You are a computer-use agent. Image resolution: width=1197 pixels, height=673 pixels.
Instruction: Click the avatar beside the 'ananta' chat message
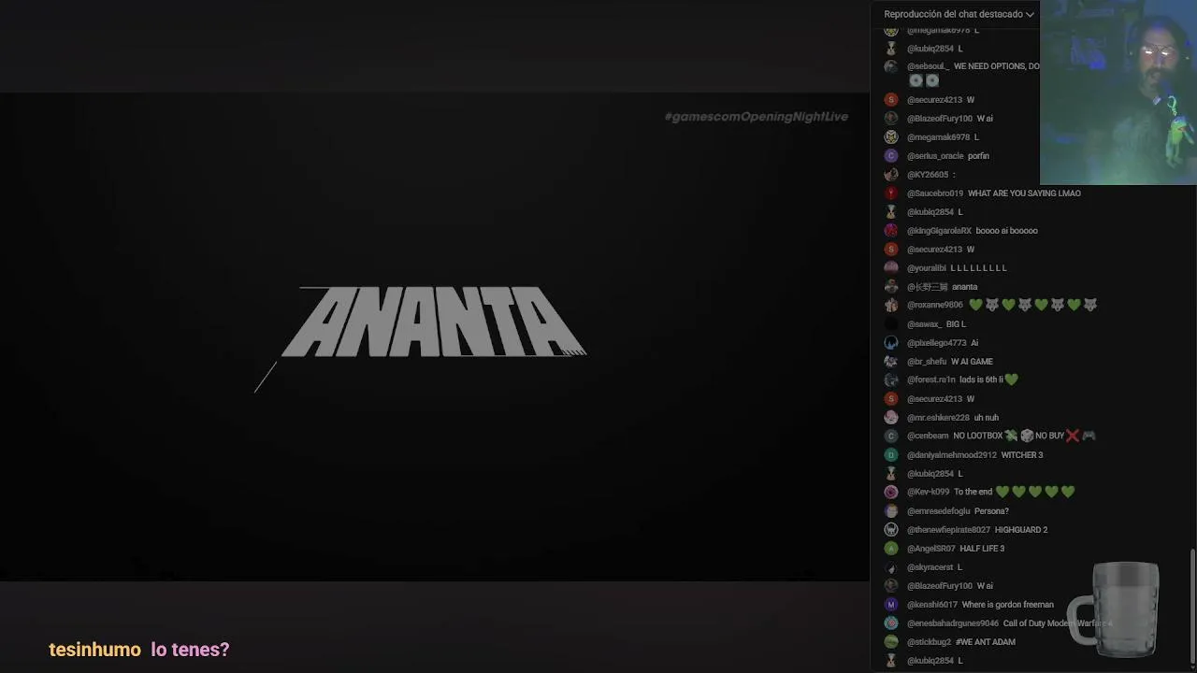(891, 287)
